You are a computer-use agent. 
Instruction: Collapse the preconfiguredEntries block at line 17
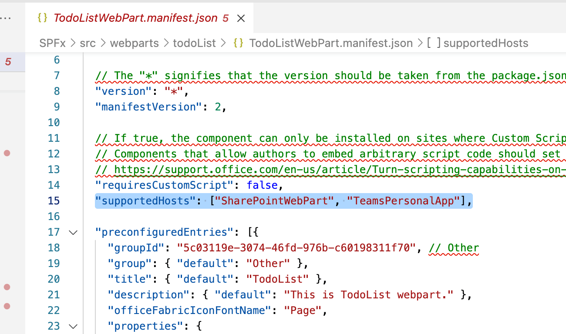(x=73, y=232)
